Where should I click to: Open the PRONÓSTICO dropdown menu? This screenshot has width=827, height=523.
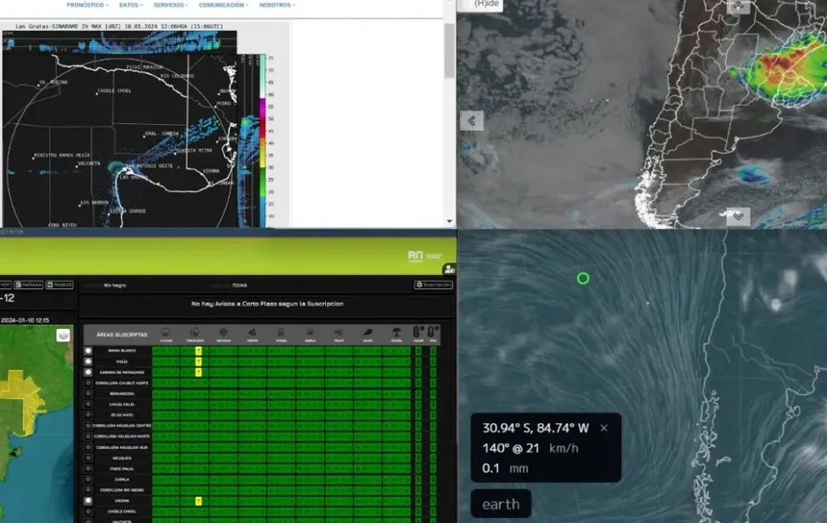click(x=86, y=5)
